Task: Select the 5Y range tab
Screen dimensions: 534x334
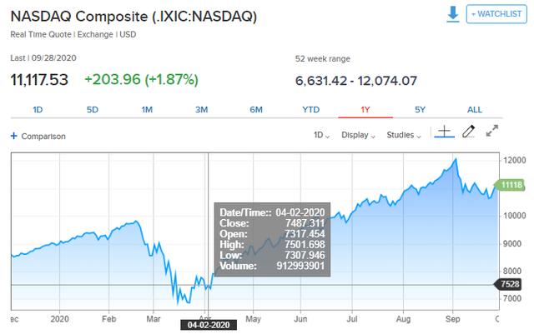Action: [x=420, y=110]
